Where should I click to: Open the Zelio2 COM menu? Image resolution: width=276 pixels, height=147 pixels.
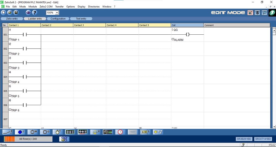[x=46, y=7]
